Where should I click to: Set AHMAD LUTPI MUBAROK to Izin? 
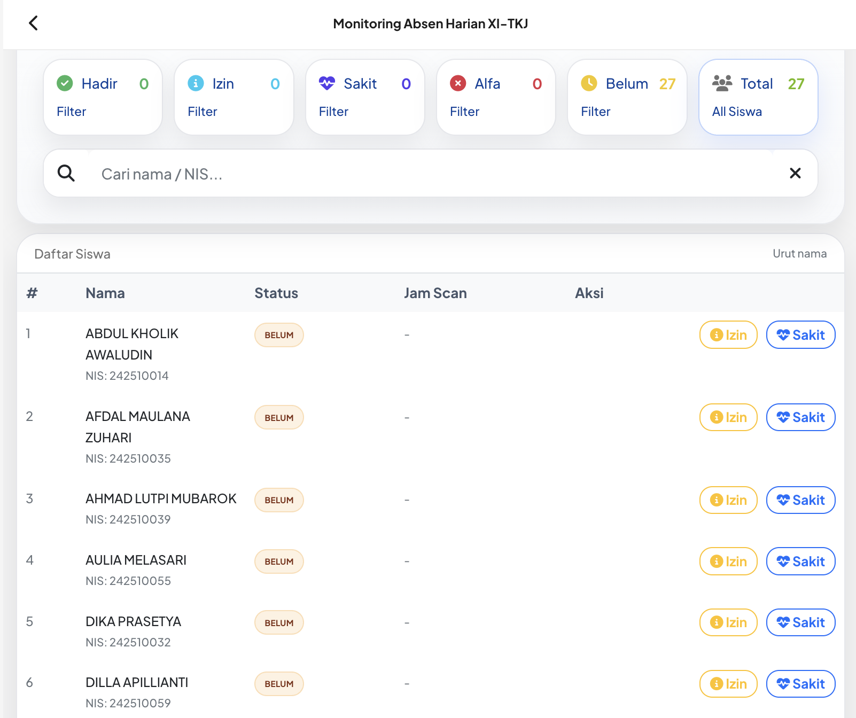(728, 500)
